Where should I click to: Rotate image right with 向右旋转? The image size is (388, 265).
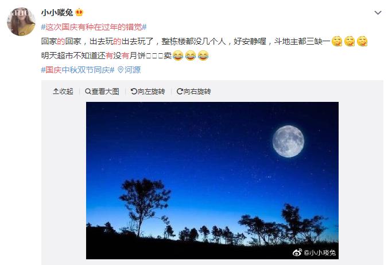tap(194, 92)
